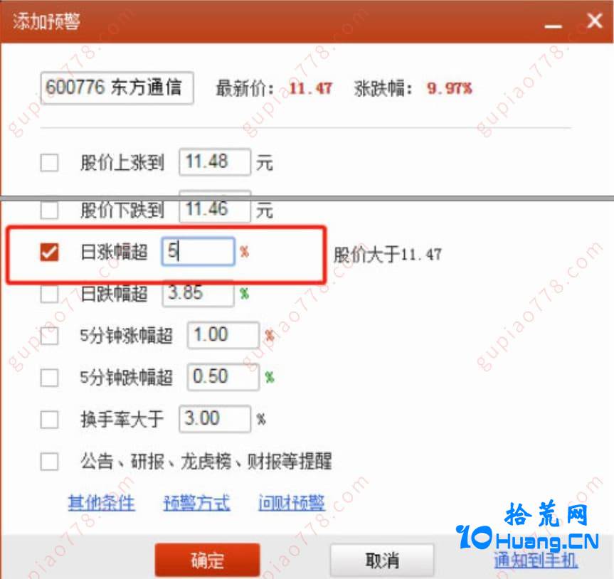The width and height of the screenshot is (614, 579).
Task: Cancel using the 取消 button
Action: coord(382,561)
